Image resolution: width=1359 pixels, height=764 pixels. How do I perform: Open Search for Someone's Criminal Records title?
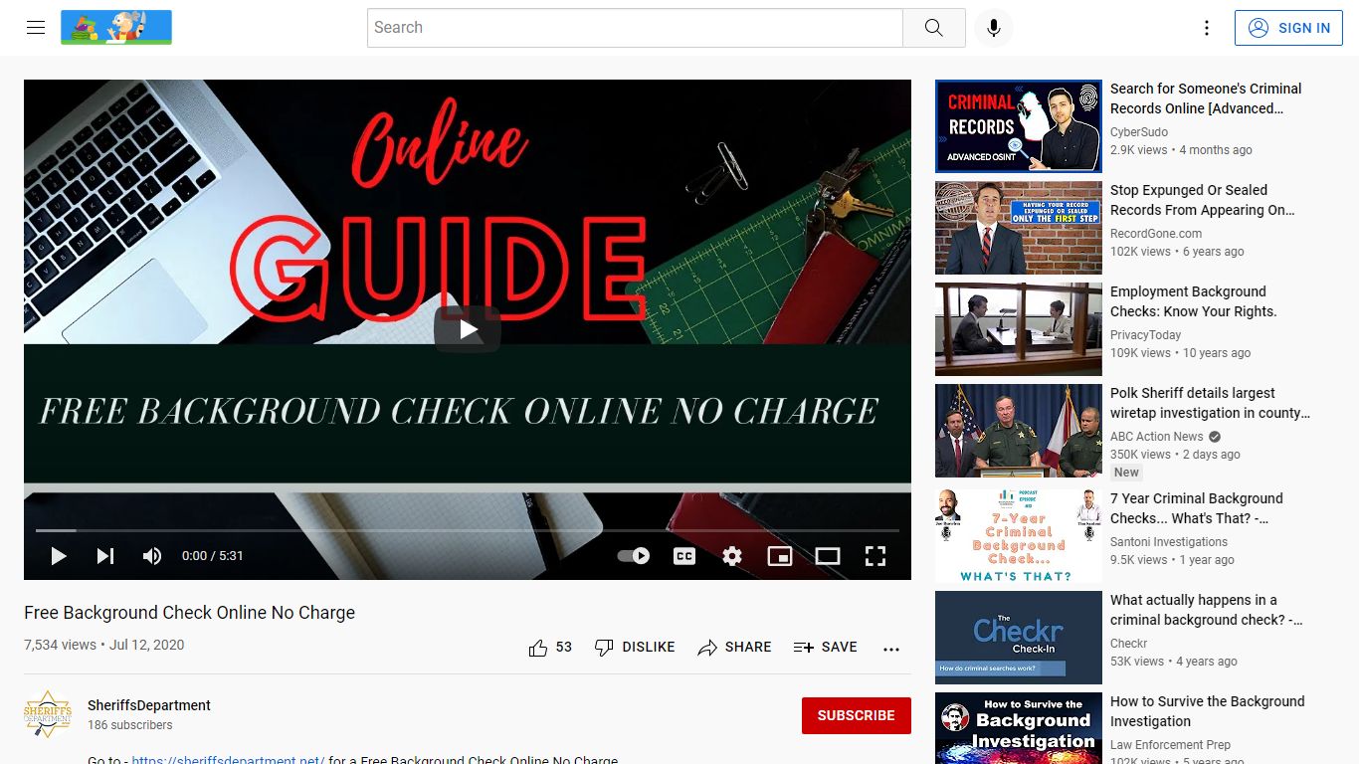[x=1206, y=98]
